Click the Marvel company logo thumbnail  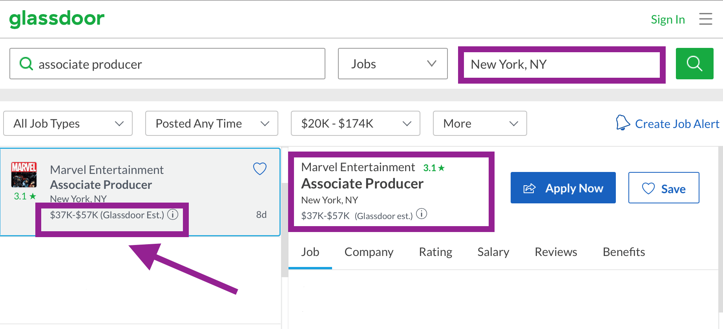[24, 175]
